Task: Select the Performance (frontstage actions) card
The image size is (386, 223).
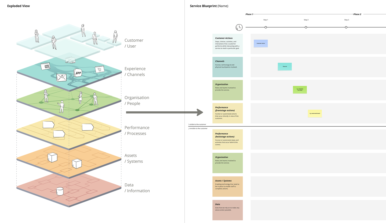Action: [x=228, y=113]
